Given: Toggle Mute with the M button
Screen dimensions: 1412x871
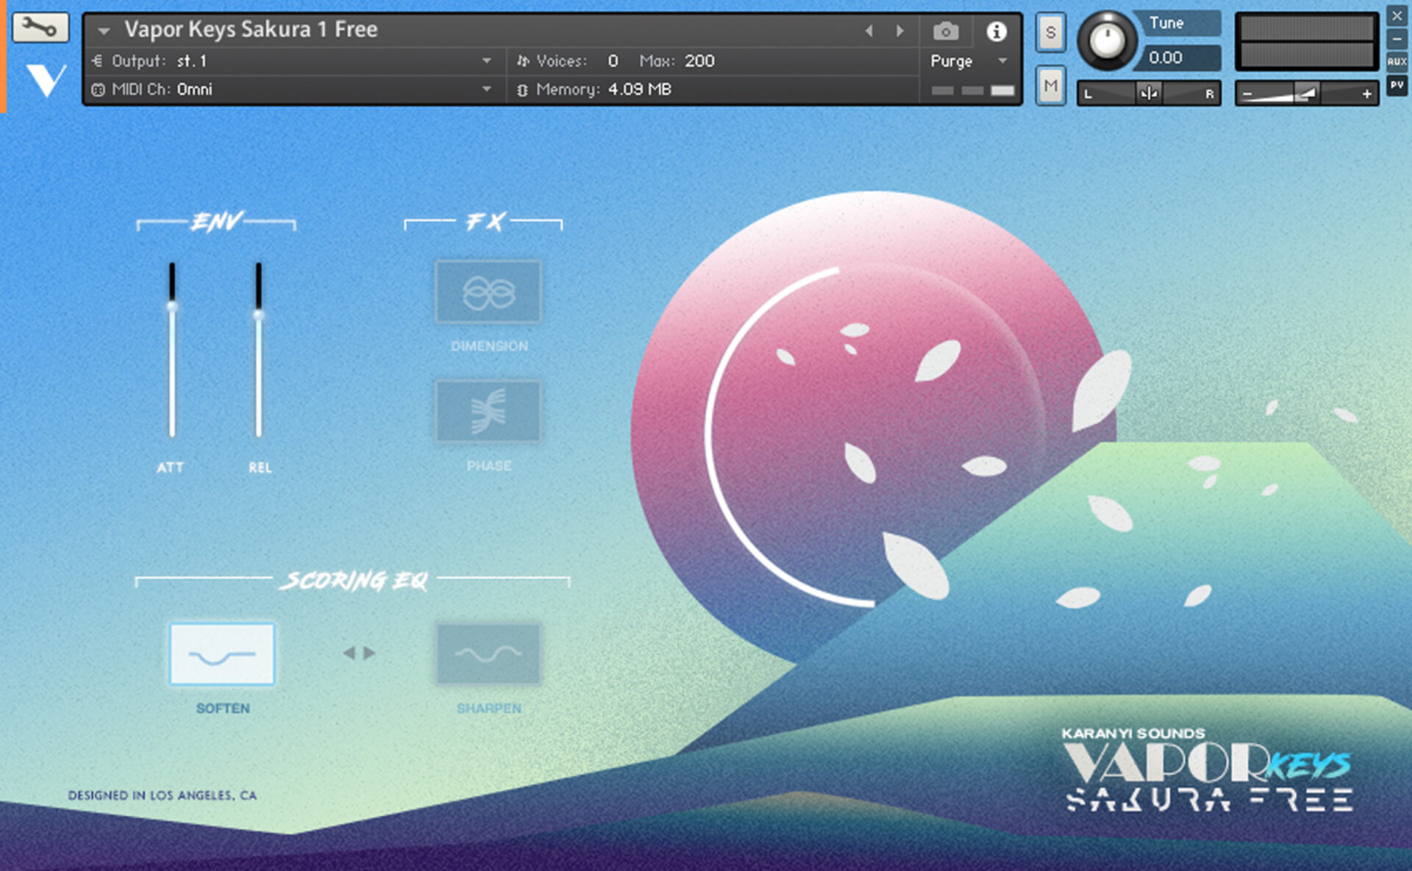Looking at the screenshot, I should [x=1050, y=86].
